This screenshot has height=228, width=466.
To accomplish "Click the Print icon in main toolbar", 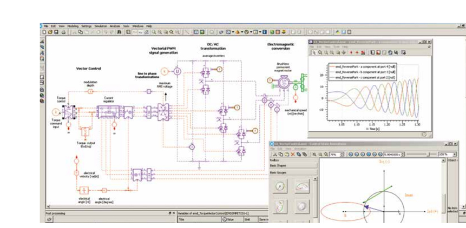I will [64, 32].
